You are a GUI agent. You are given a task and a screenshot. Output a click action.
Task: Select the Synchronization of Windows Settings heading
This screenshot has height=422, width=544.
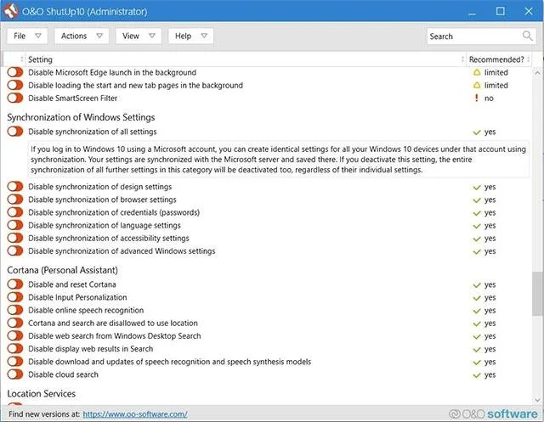(x=81, y=117)
